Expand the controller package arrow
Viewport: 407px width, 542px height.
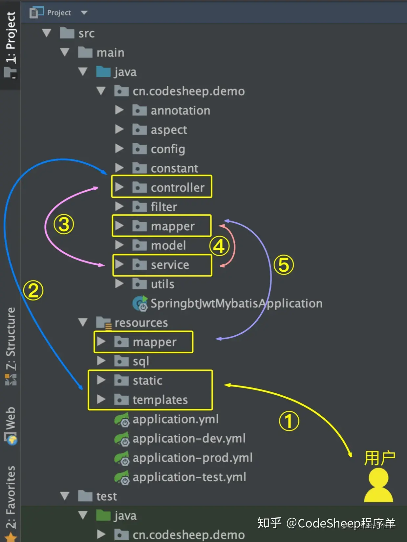tap(119, 187)
